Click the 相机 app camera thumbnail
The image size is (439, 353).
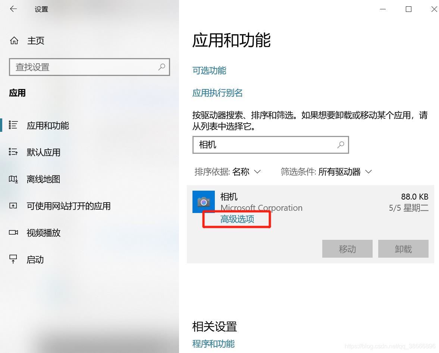(x=204, y=202)
